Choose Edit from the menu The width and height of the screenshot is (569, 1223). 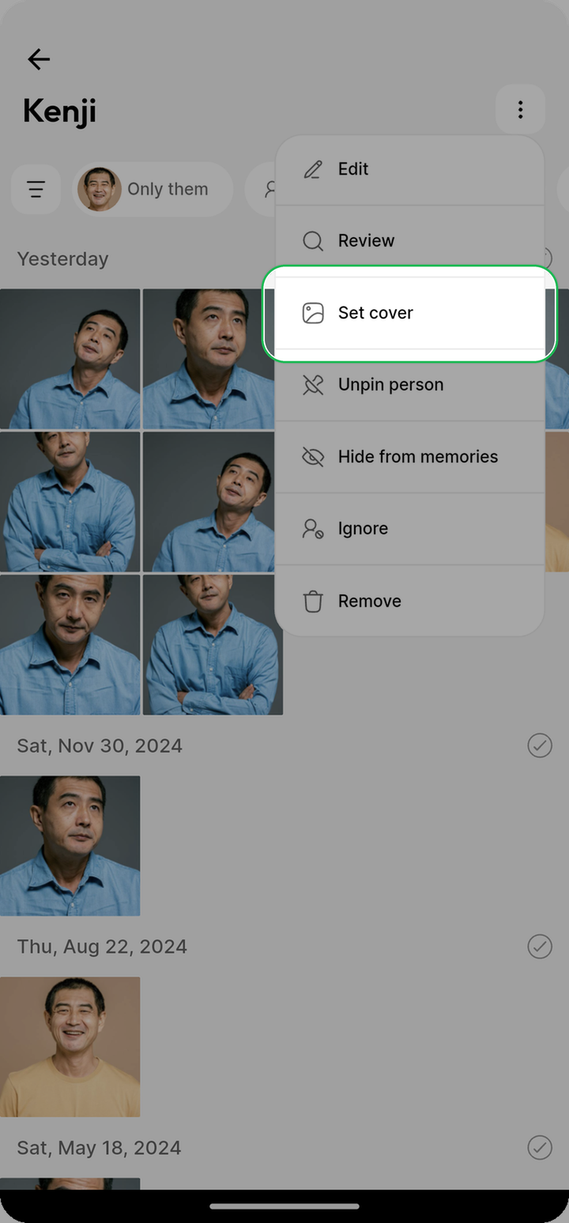pyautogui.click(x=409, y=169)
